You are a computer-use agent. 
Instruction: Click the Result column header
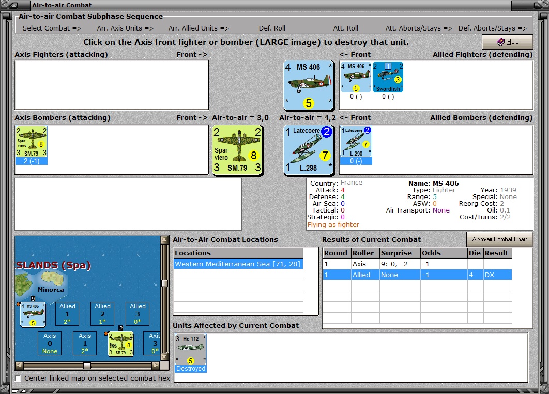pos(497,253)
